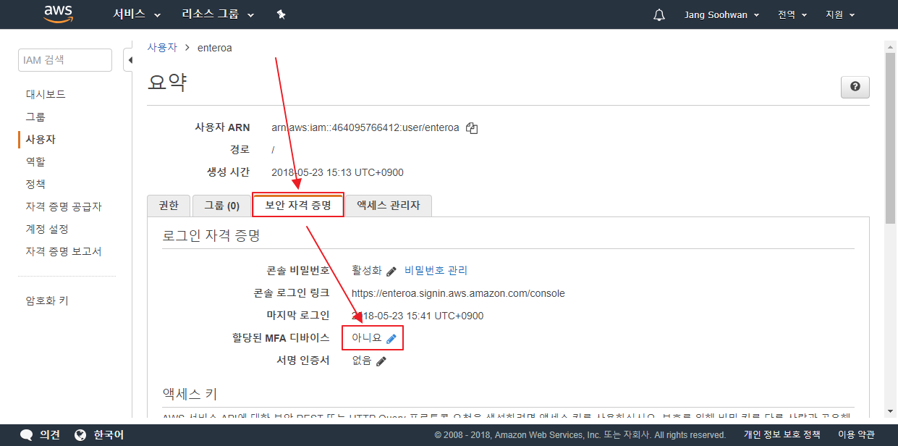Copy the user ARN with copy icon

pos(472,127)
